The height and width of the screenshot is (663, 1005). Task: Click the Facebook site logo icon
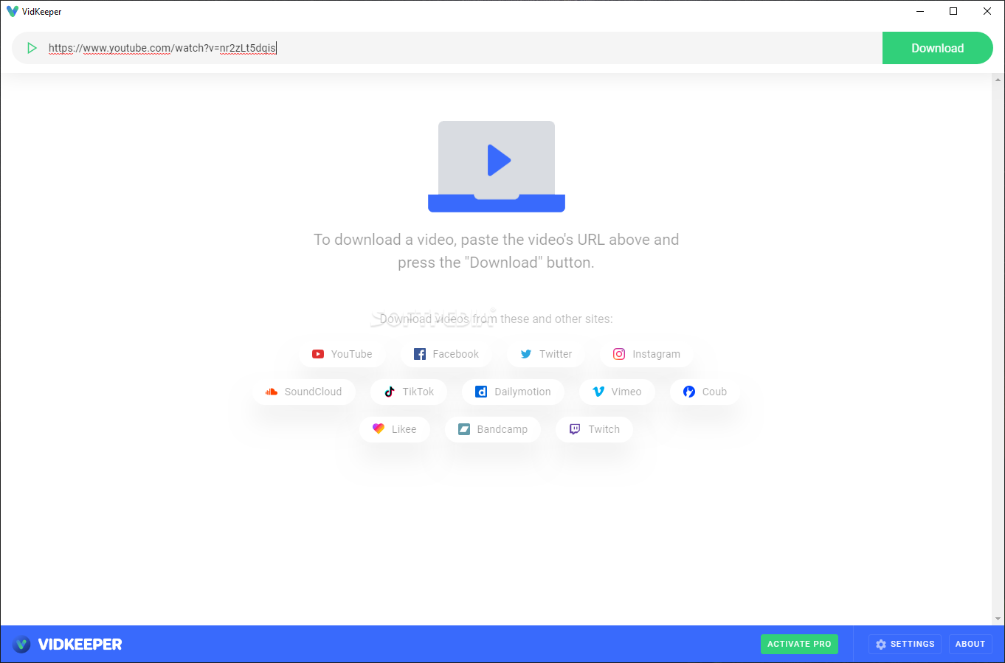point(420,354)
